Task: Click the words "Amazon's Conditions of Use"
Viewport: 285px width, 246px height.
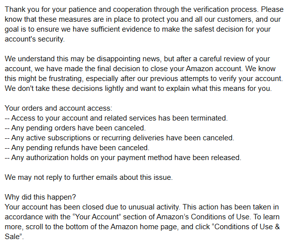Action: (204, 217)
